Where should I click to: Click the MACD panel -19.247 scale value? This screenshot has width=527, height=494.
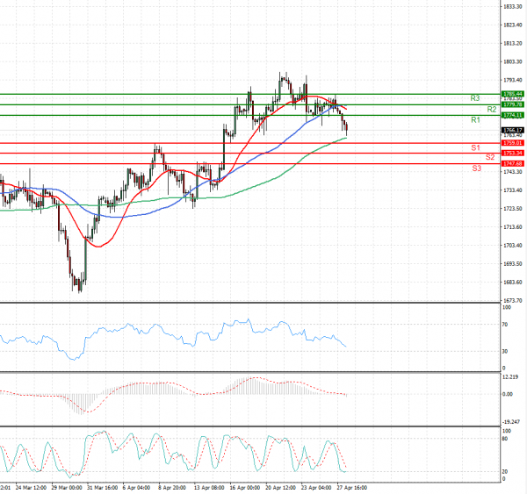510,422
